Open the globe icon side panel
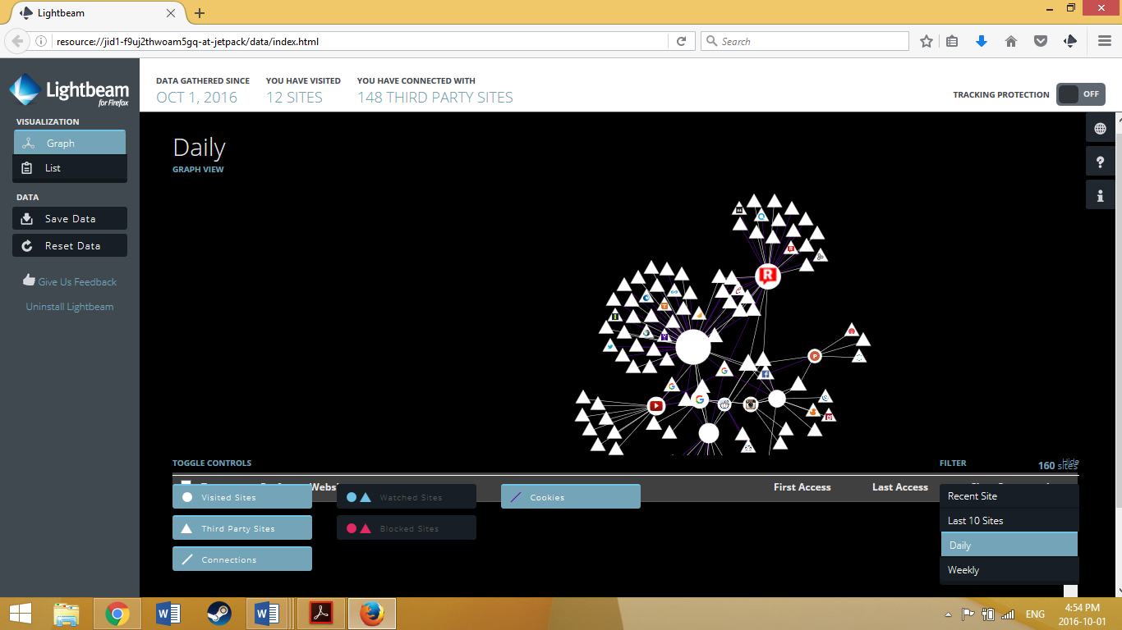The width and height of the screenshot is (1122, 630). pos(1100,128)
